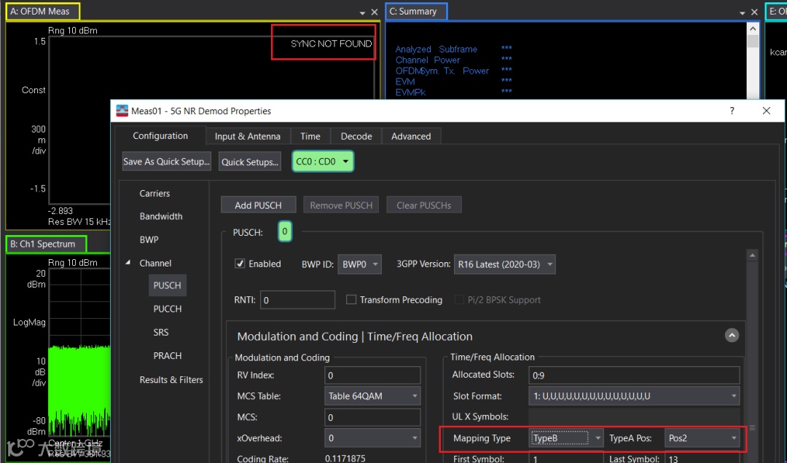This screenshot has width=787, height=463.
Task: Click the Allocated Slots input field
Action: 634,375
